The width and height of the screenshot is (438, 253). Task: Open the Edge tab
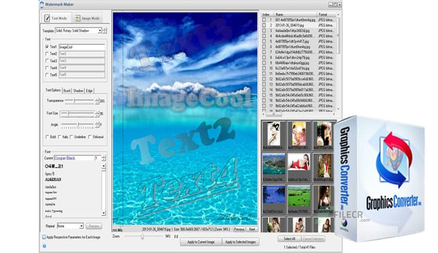89,90
